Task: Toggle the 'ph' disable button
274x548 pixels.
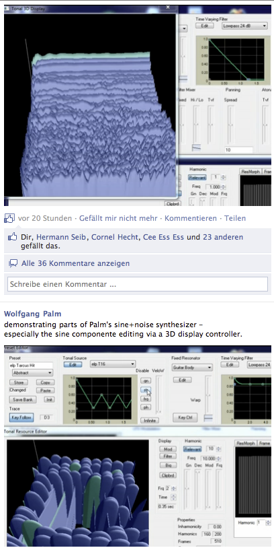Action: point(145,407)
